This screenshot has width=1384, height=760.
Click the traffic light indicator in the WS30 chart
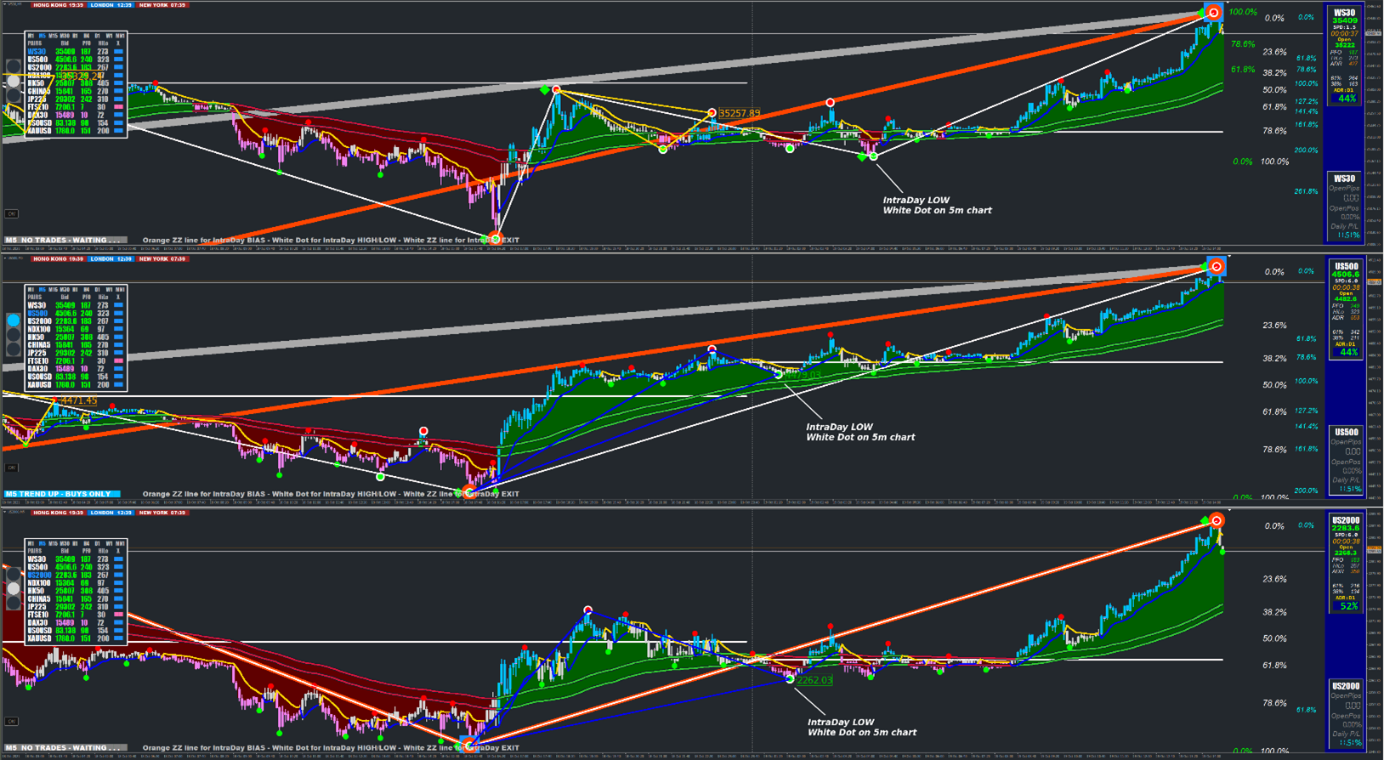point(14,82)
